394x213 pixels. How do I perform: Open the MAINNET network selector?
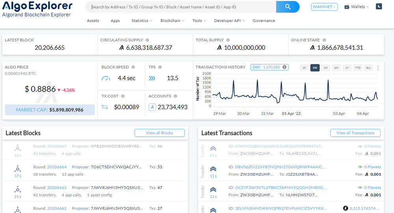tap(324, 7)
